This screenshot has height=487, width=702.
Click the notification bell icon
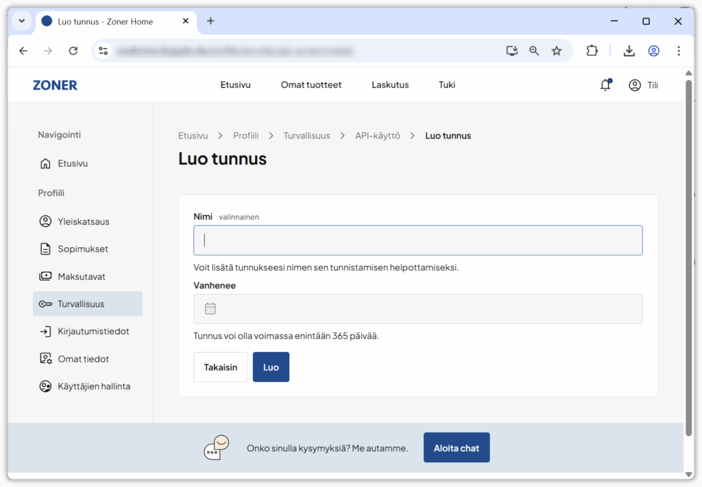click(605, 85)
